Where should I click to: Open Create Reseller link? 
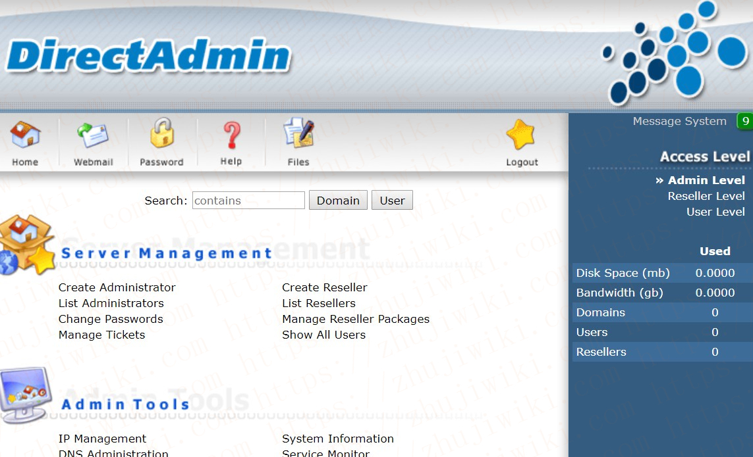[325, 287]
